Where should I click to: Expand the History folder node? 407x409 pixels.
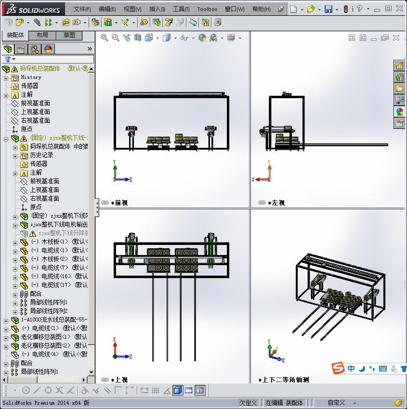click(6, 78)
